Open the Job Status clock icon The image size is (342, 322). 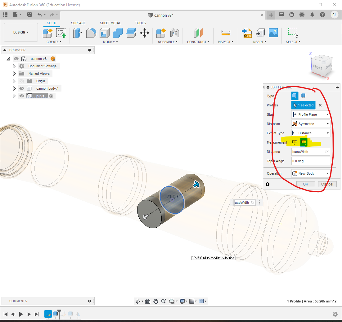point(302,15)
